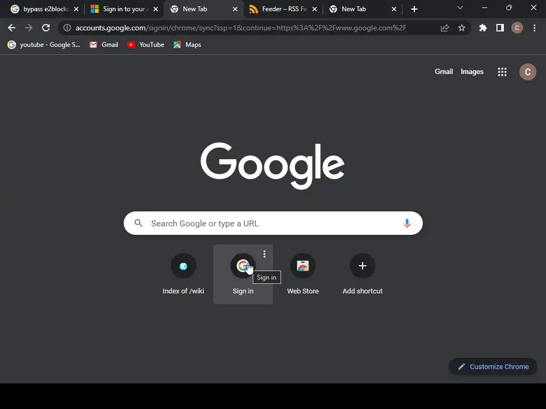The image size is (546, 409).
Task: Open Chrome profile avatar in toolbar
Action: click(517, 28)
